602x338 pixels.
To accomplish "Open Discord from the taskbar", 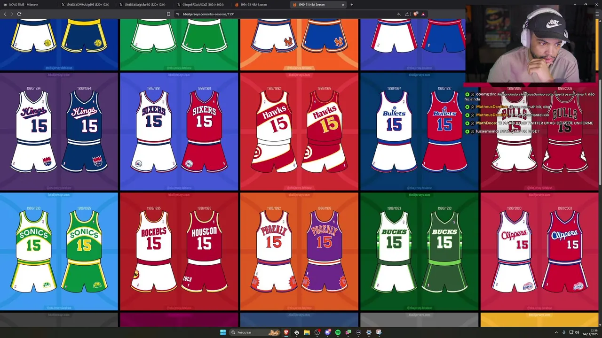I will point(327,332).
